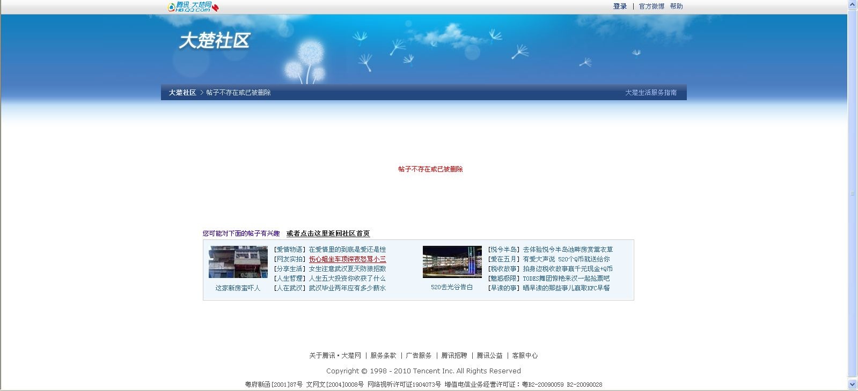Open the 帮助 help link
This screenshot has height=391, width=858.
pyautogui.click(x=676, y=6)
